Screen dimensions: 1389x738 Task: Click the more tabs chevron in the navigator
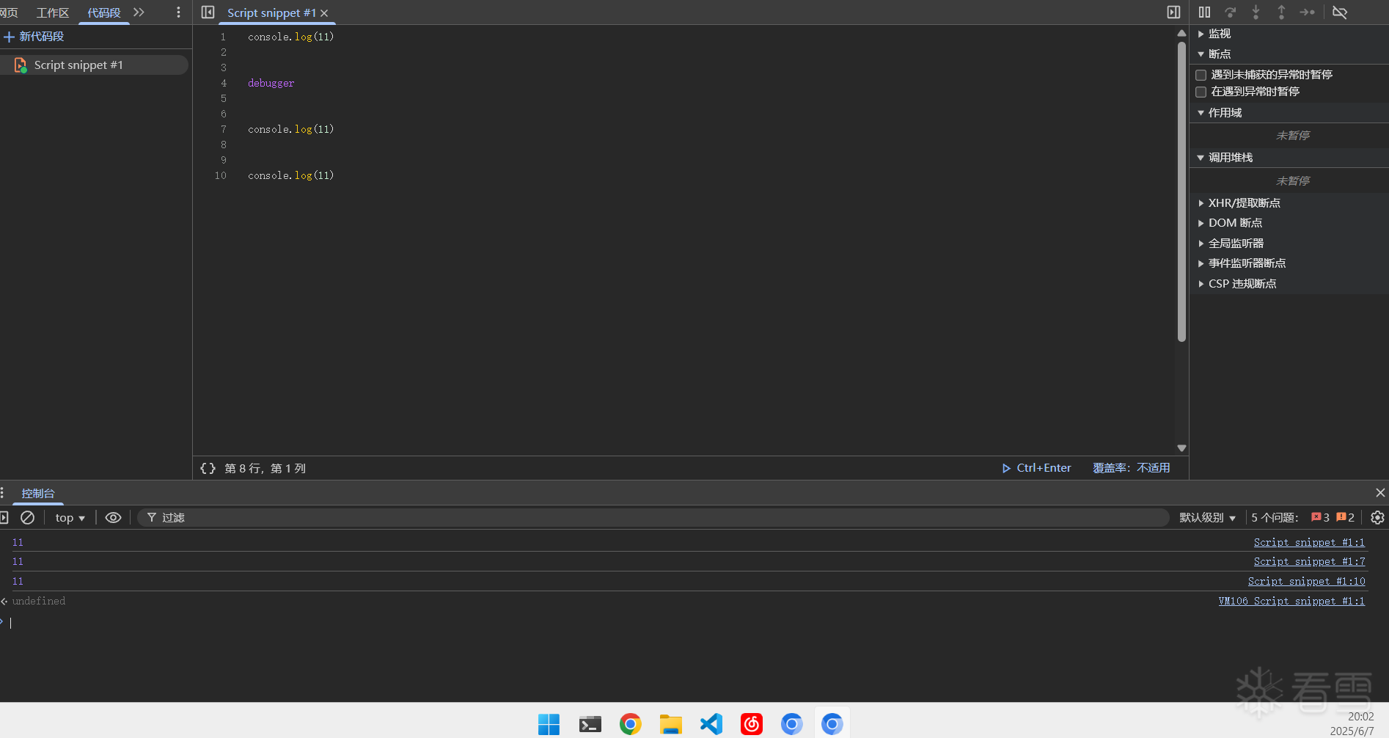coord(139,12)
